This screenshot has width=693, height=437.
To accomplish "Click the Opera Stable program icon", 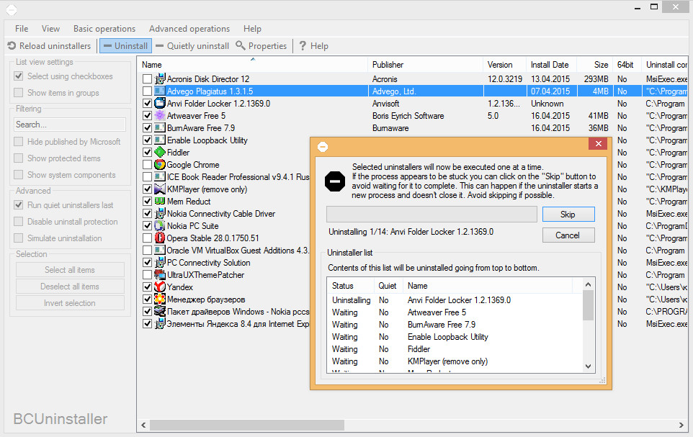I will tap(159, 238).
